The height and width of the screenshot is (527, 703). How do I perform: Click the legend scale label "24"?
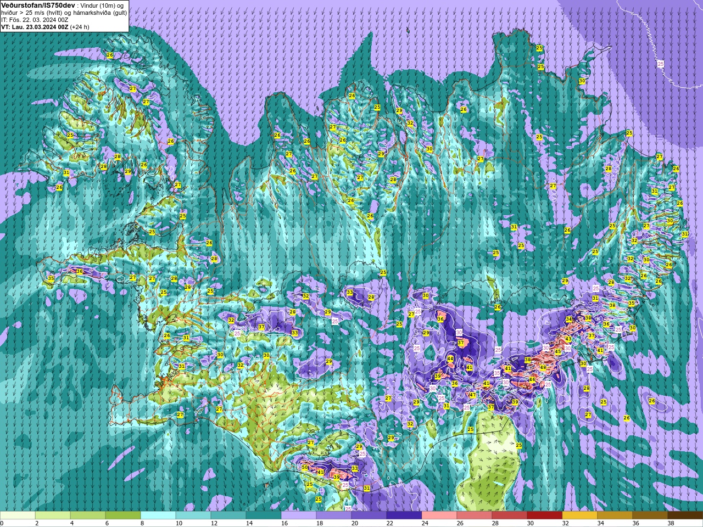[x=425, y=523]
